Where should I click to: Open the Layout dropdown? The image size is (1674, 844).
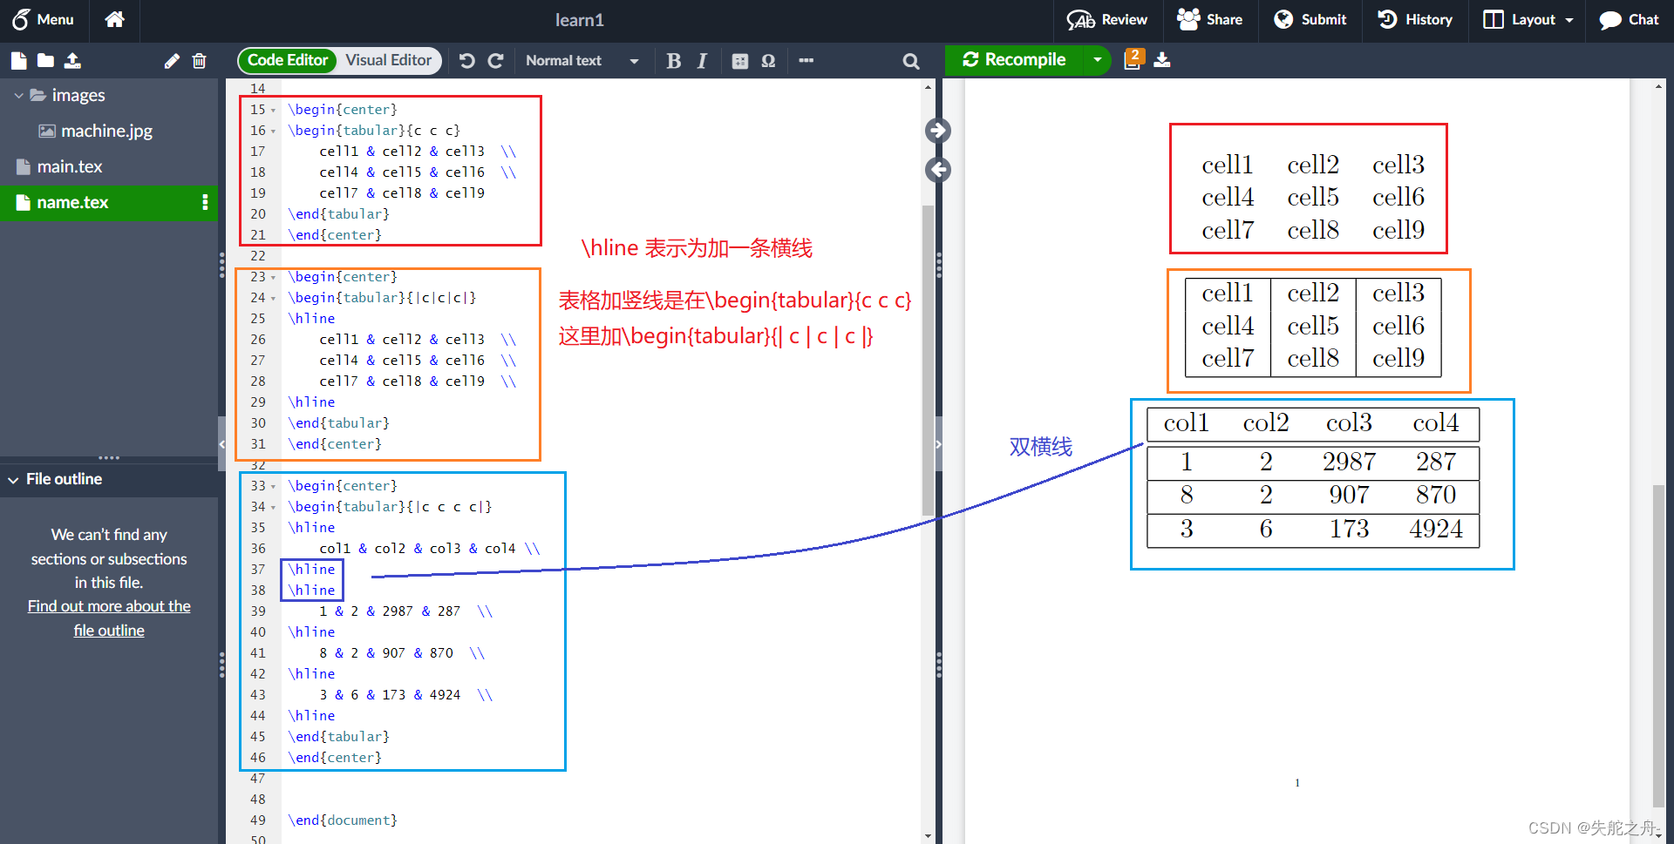click(1528, 19)
